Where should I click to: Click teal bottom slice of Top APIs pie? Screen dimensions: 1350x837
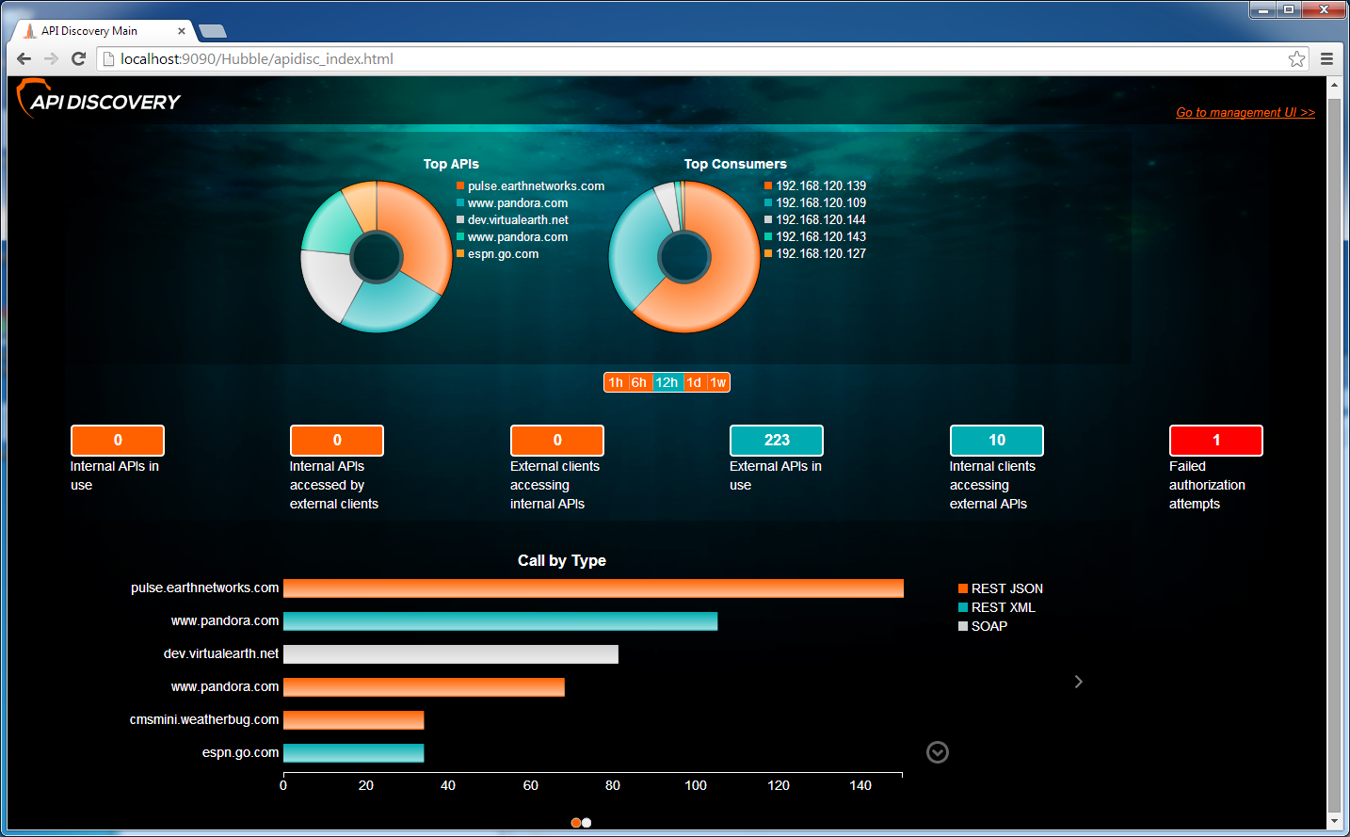[x=391, y=303]
